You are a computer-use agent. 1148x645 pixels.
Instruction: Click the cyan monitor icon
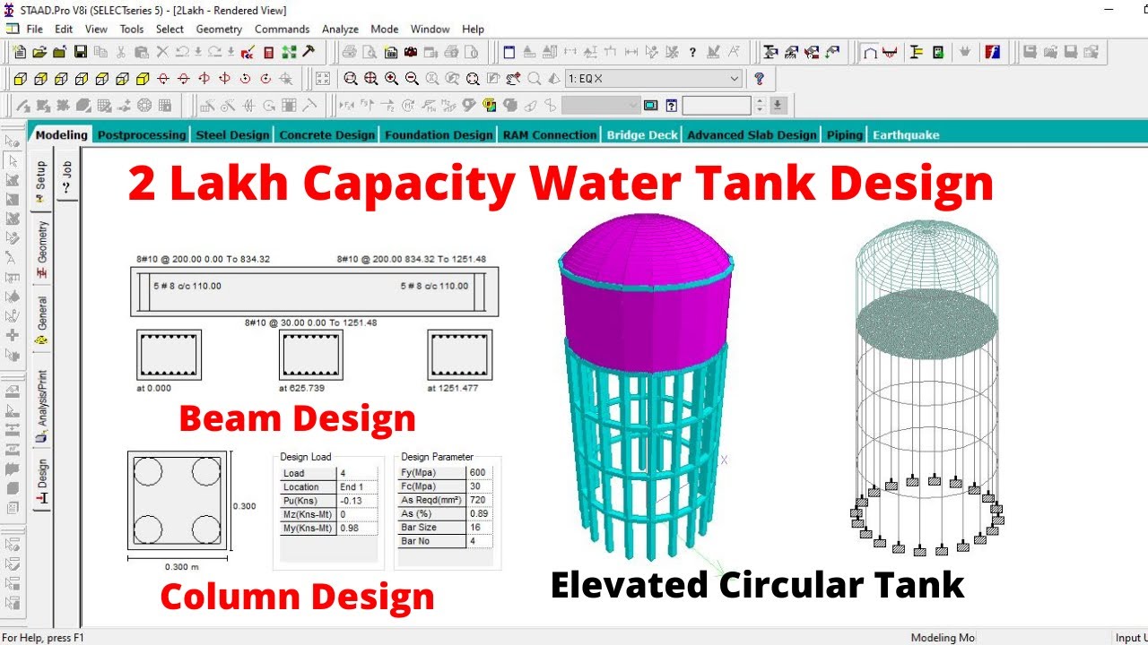[x=650, y=106]
